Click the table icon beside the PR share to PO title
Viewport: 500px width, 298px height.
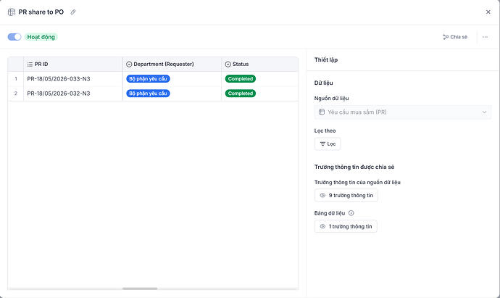point(12,12)
